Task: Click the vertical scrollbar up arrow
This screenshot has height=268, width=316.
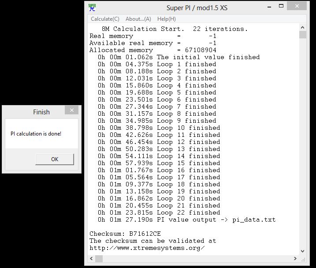Action: [x=302, y=27]
